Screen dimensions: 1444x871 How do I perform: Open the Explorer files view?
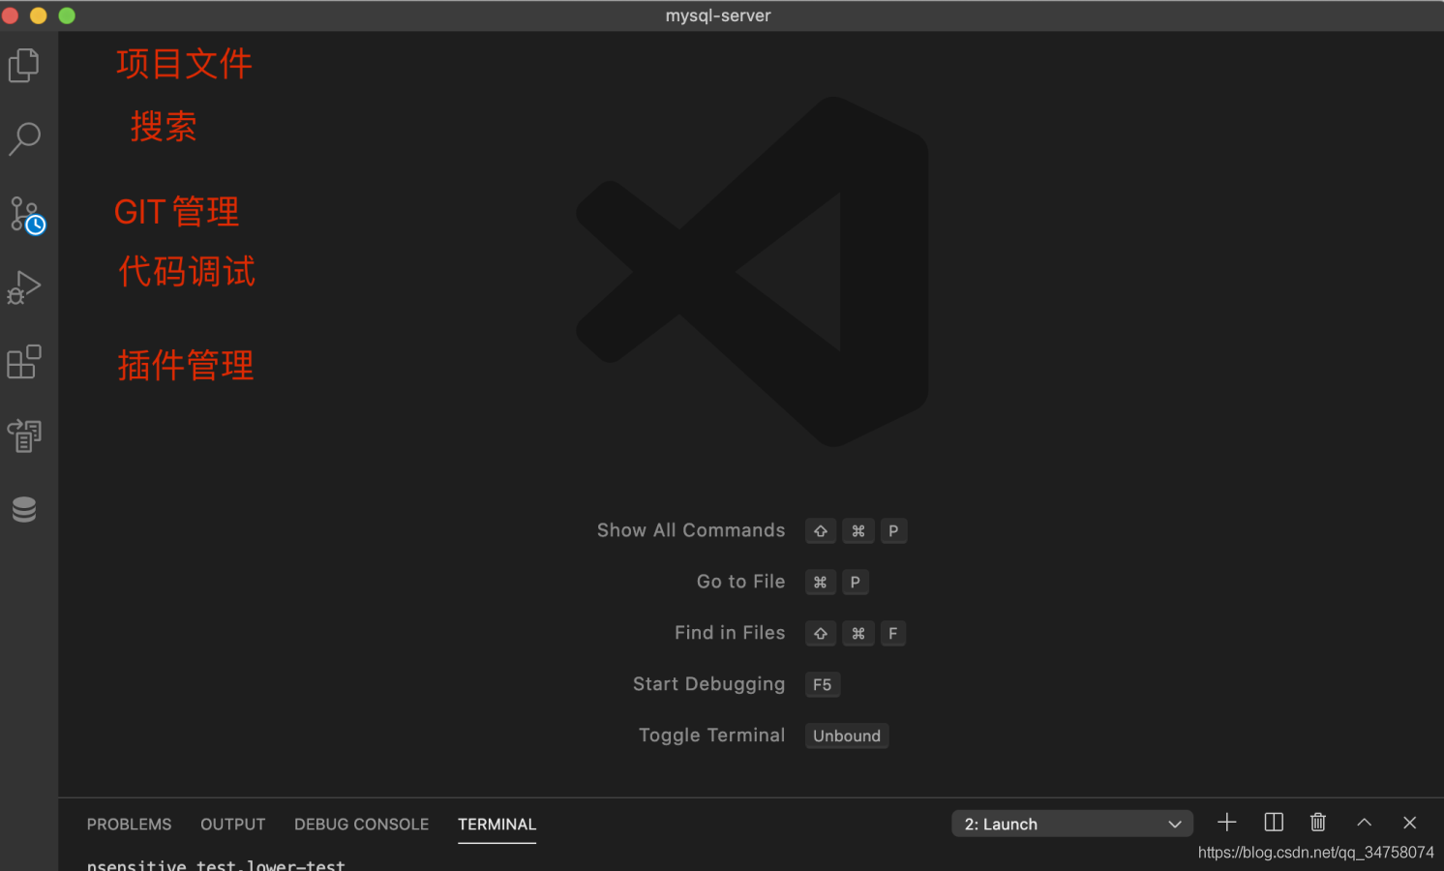coord(24,66)
